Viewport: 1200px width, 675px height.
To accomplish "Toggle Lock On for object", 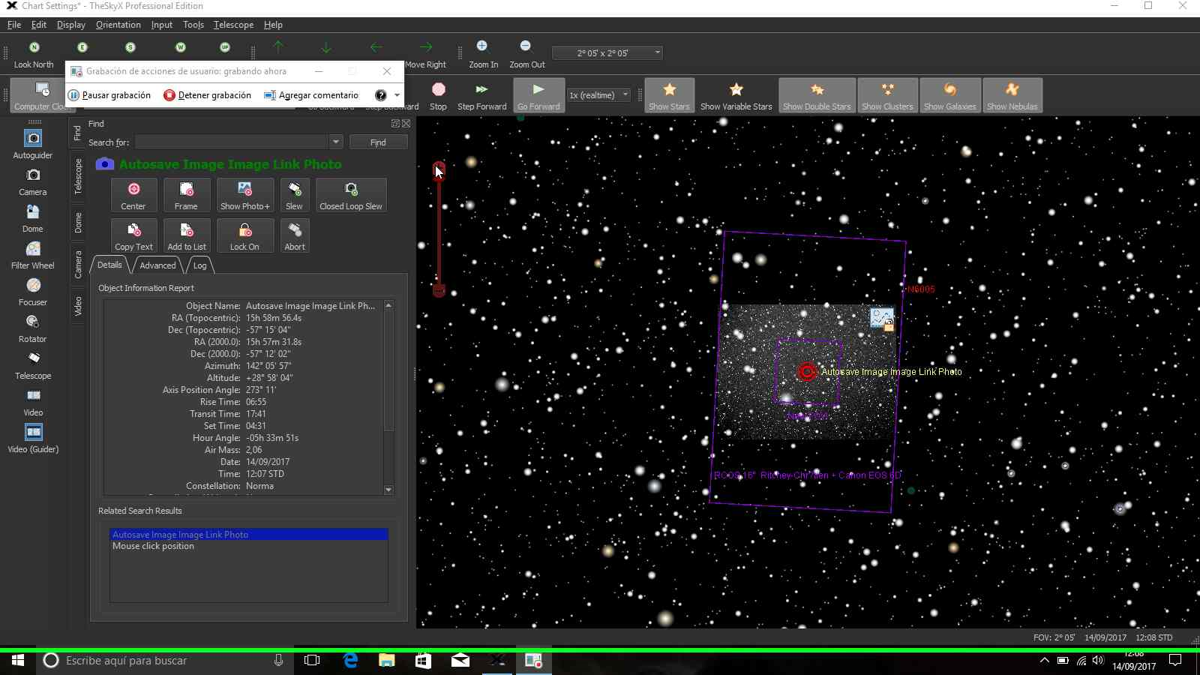I will (244, 235).
